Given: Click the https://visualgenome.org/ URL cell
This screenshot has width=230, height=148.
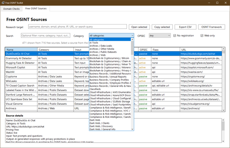Looking at the screenshot, I should coord(201,104).
